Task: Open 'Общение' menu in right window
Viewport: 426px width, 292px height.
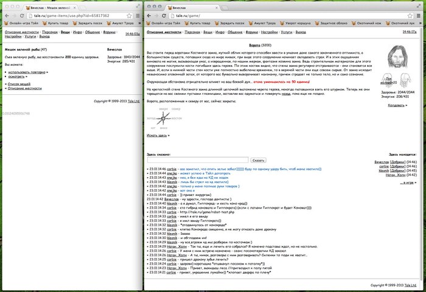Action: click(x=235, y=32)
